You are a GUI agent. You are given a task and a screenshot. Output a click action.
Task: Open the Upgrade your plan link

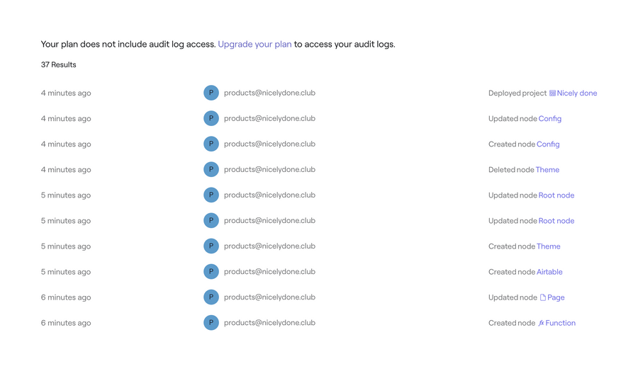tap(254, 44)
